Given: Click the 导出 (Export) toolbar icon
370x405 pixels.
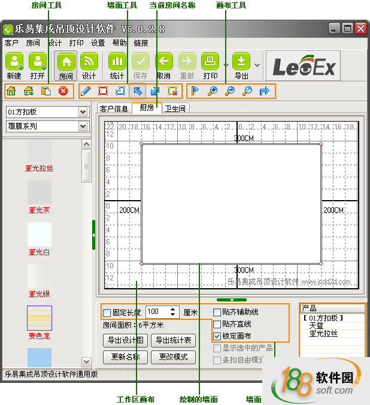Looking at the screenshot, I should [241, 65].
